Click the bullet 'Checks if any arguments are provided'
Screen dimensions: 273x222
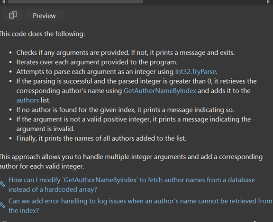126,52
